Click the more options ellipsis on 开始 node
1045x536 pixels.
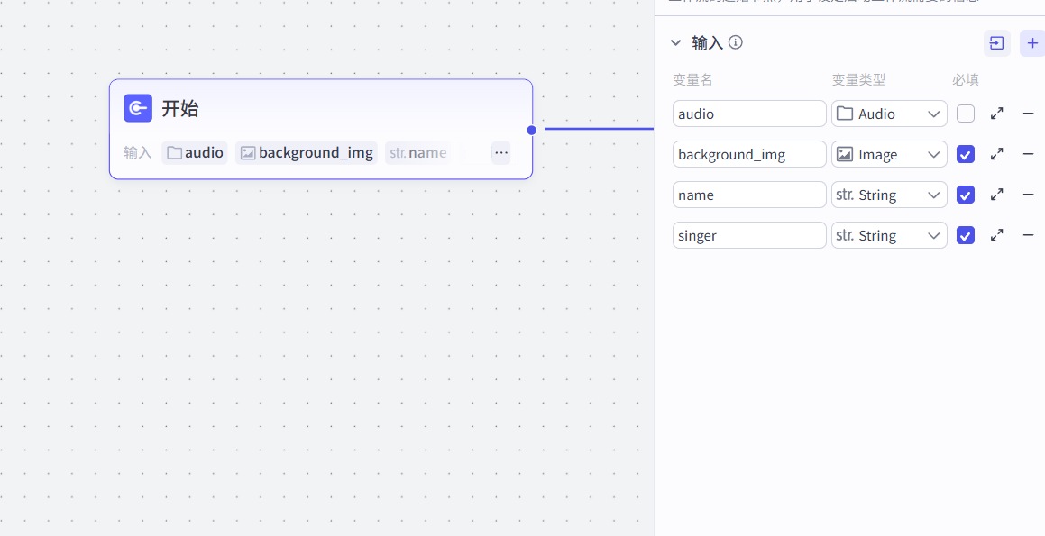[x=501, y=153]
